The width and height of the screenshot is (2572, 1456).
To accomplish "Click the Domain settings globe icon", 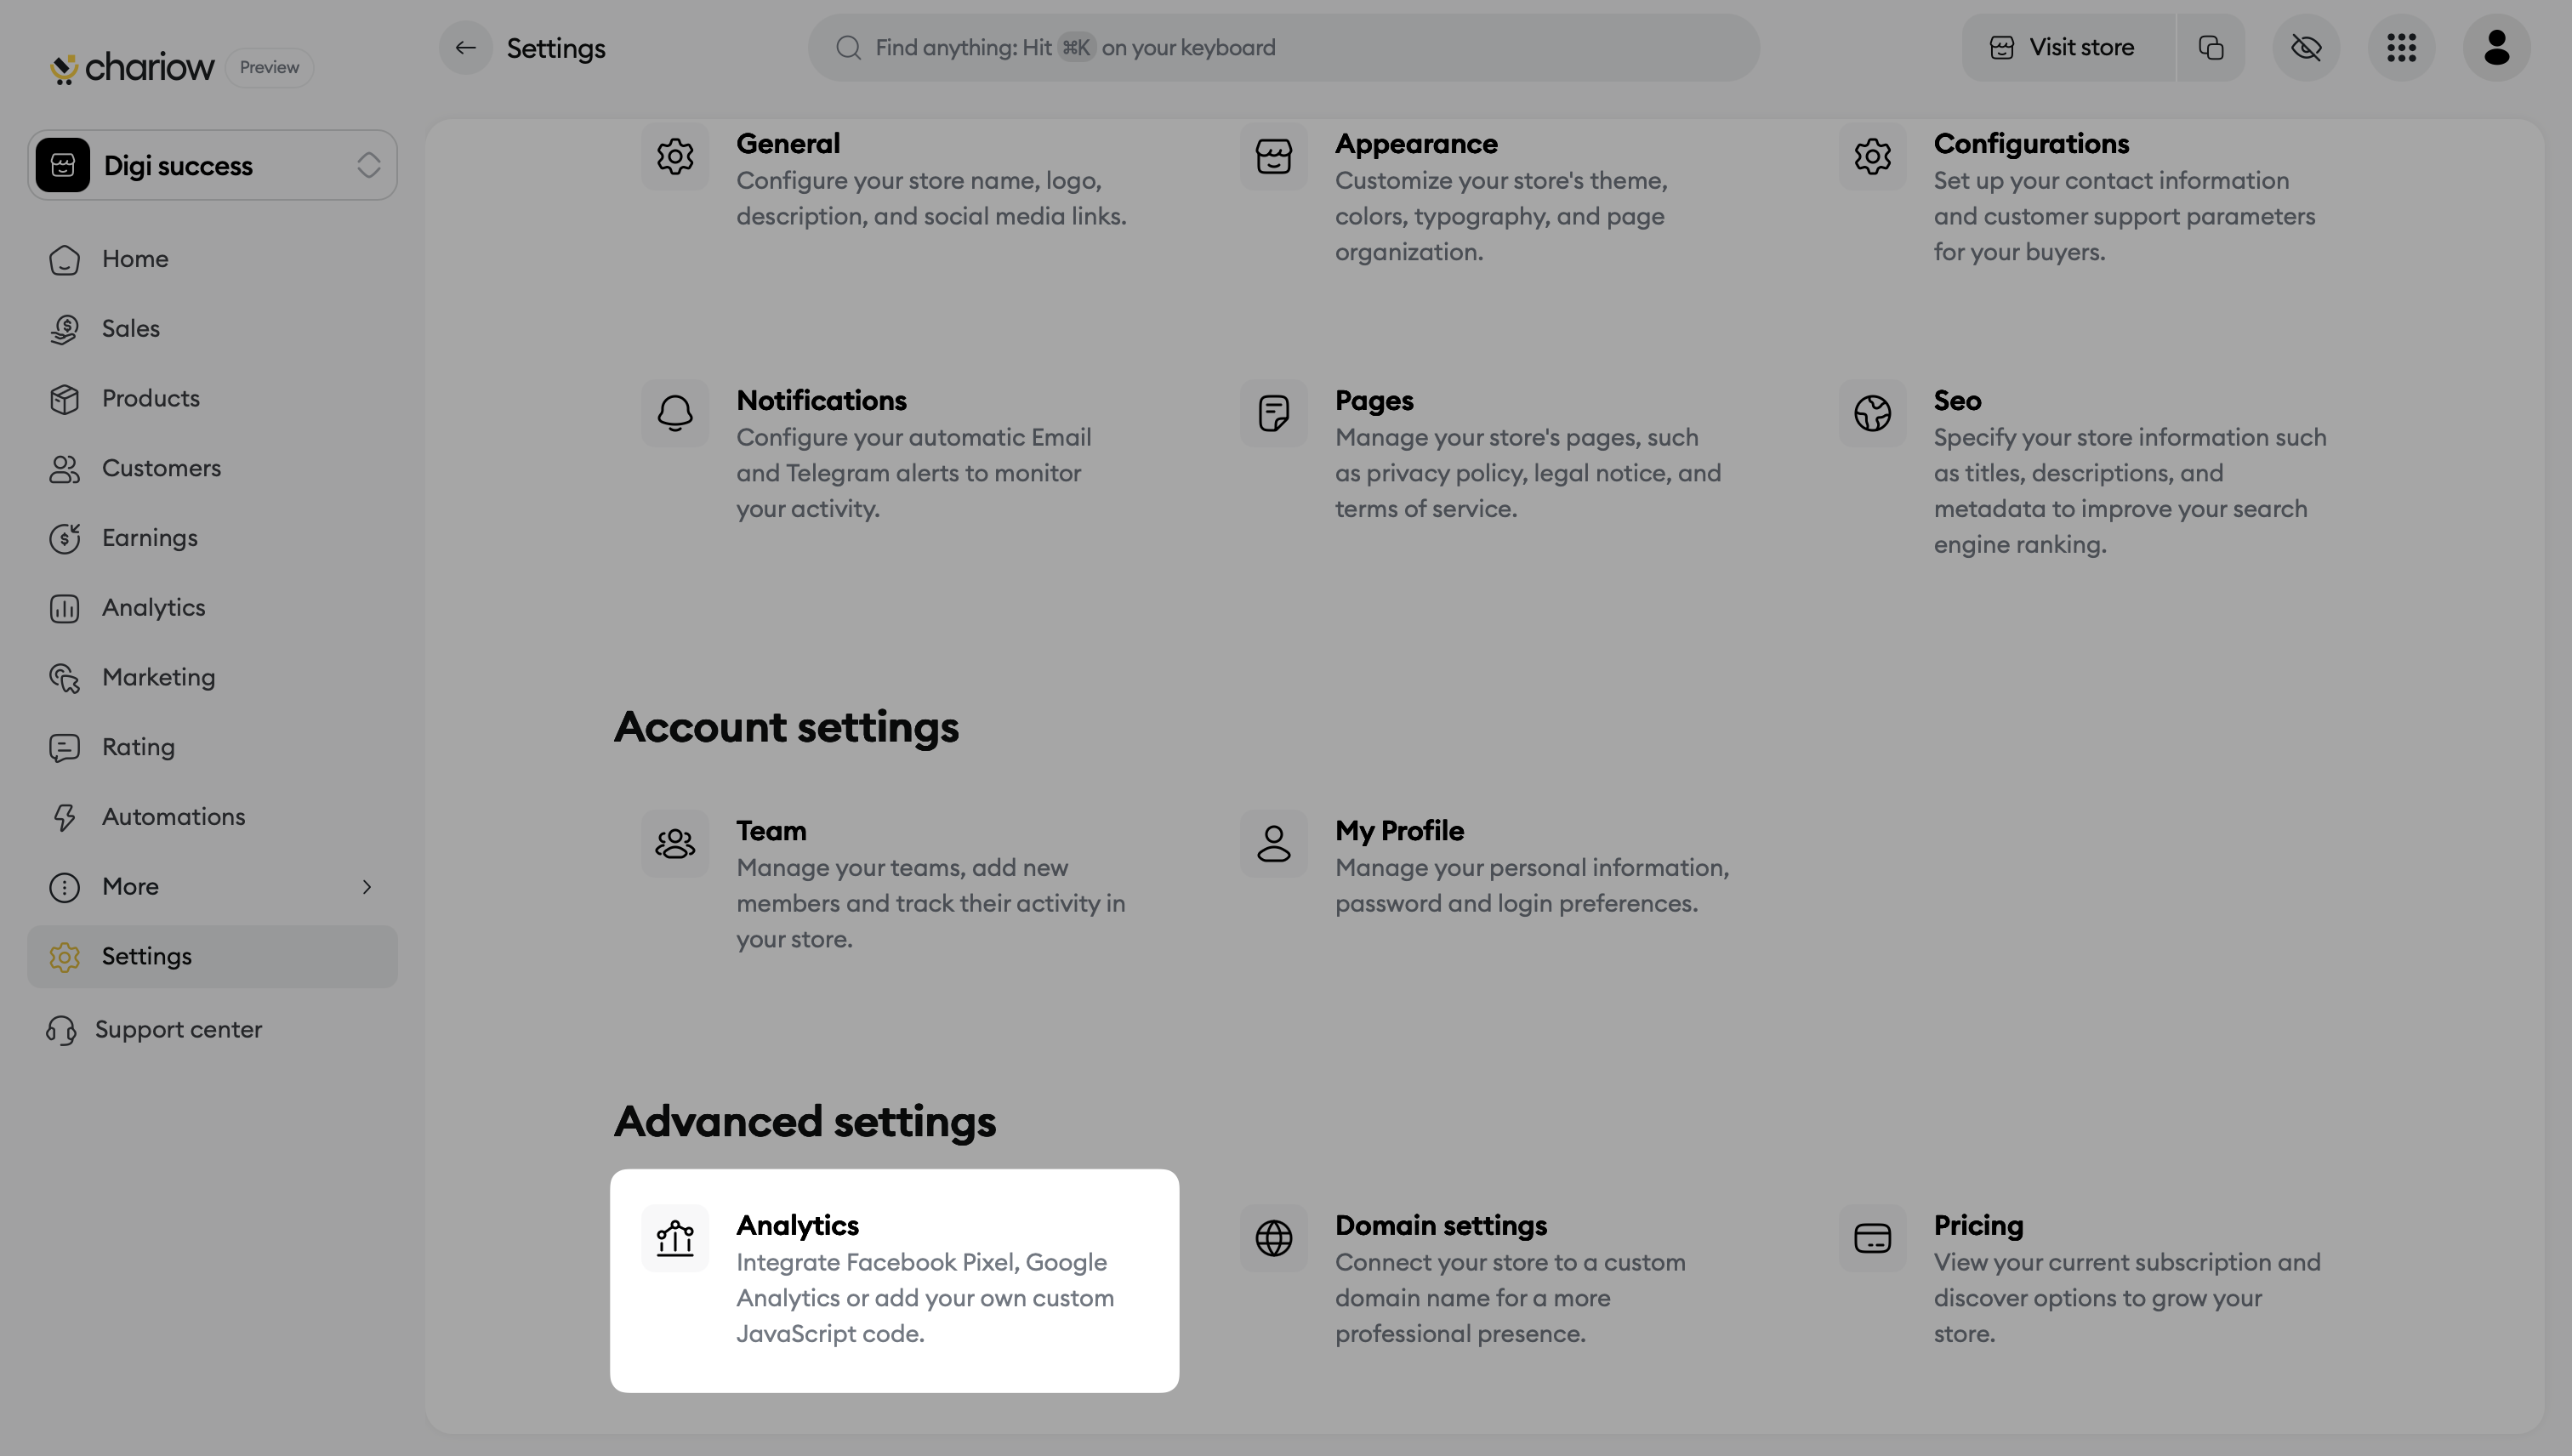I will 1273,1238.
